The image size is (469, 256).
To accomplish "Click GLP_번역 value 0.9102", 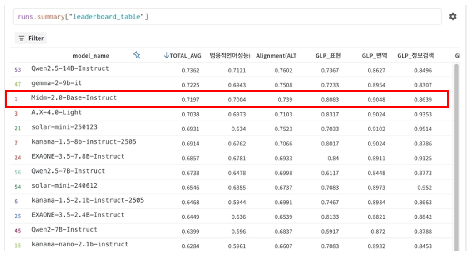I will click(x=376, y=129).
